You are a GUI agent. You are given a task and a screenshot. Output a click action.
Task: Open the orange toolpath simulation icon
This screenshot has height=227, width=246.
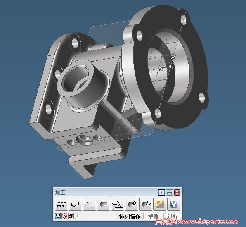(x=160, y=204)
